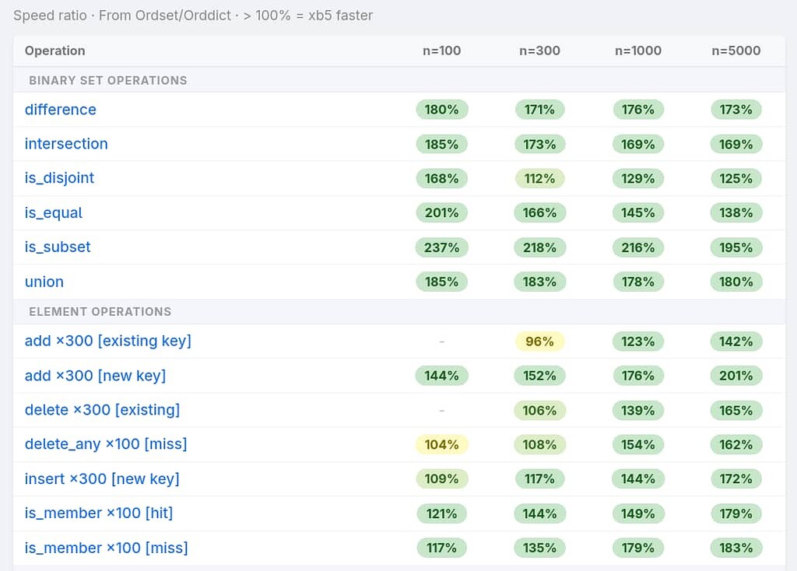
Task: Open delete_any ×100 [miss] link
Action: click(106, 444)
